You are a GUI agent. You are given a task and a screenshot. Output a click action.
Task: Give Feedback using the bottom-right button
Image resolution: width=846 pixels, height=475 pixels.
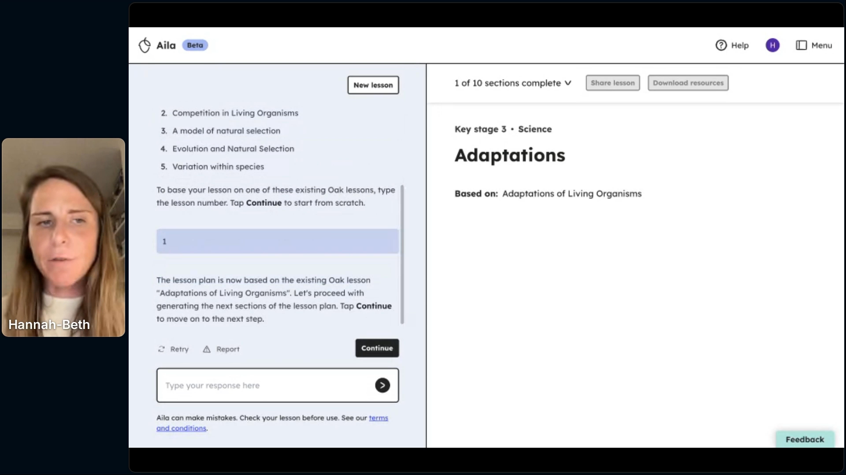[x=805, y=439]
